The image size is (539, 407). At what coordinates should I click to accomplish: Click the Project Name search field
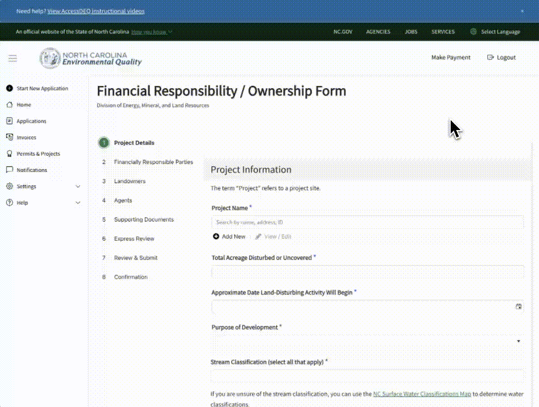[x=367, y=223]
